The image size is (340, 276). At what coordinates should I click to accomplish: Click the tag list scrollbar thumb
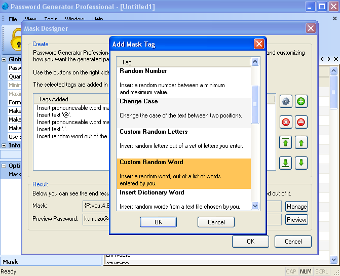255,105
